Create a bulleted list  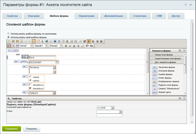76,42
